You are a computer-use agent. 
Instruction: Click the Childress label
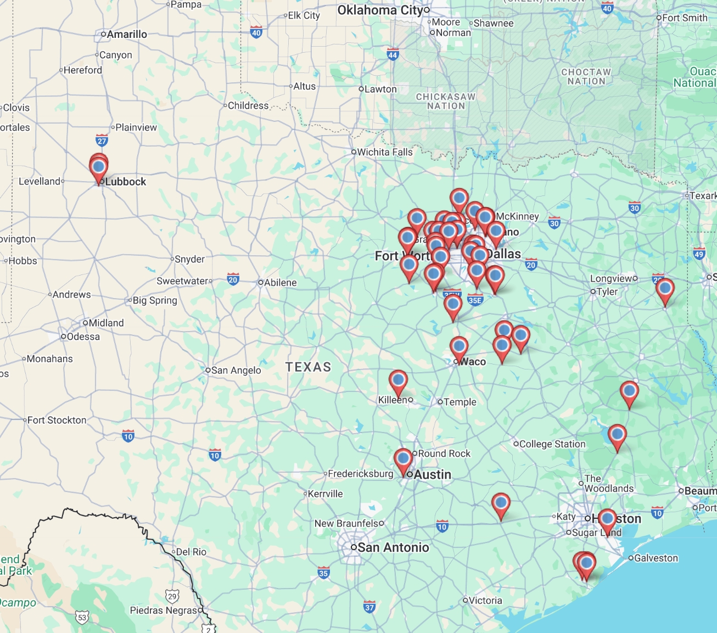248,105
